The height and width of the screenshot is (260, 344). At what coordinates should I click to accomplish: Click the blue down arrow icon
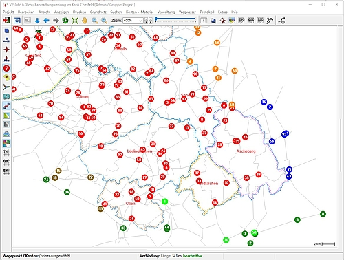click(37, 21)
